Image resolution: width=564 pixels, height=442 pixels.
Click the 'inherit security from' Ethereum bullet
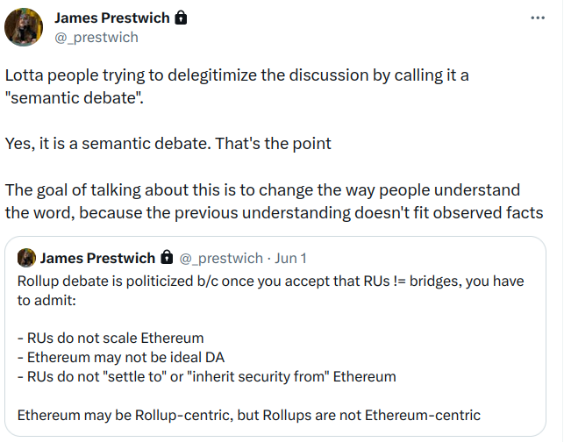point(206,376)
